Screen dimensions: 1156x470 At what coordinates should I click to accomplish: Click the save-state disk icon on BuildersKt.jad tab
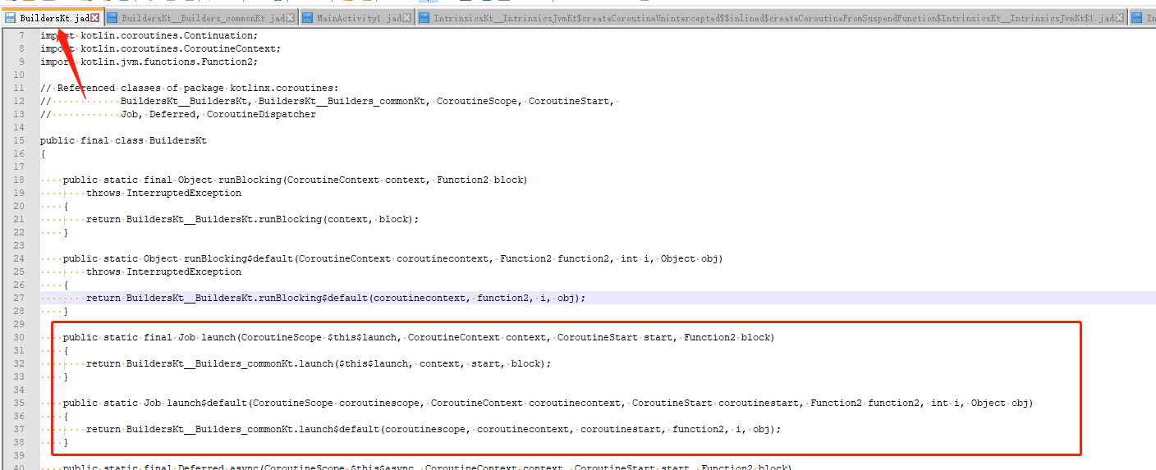[11, 17]
